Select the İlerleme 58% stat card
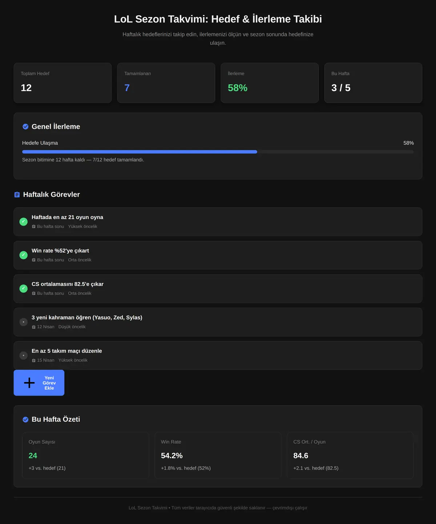 pyautogui.click(x=270, y=83)
